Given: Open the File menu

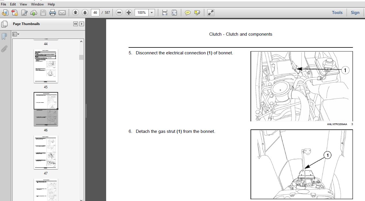Looking at the screenshot, I should [x=4, y=4].
